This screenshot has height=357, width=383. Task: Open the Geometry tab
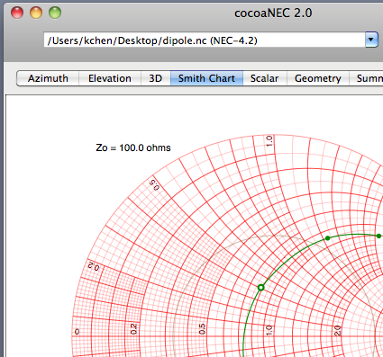click(x=318, y=78)
